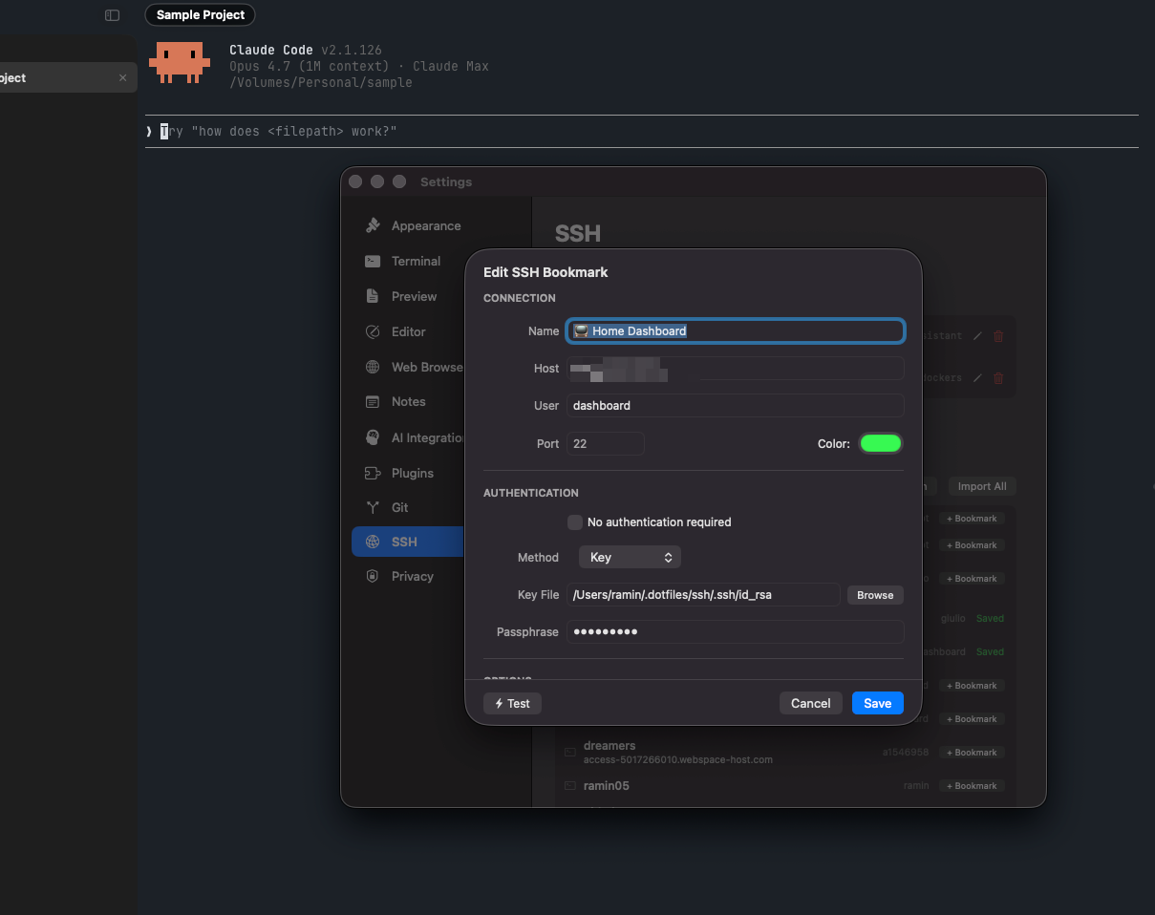Click the Port field showing 22
This screenshot has height=915, width=1155.
(x=606, y=444)
